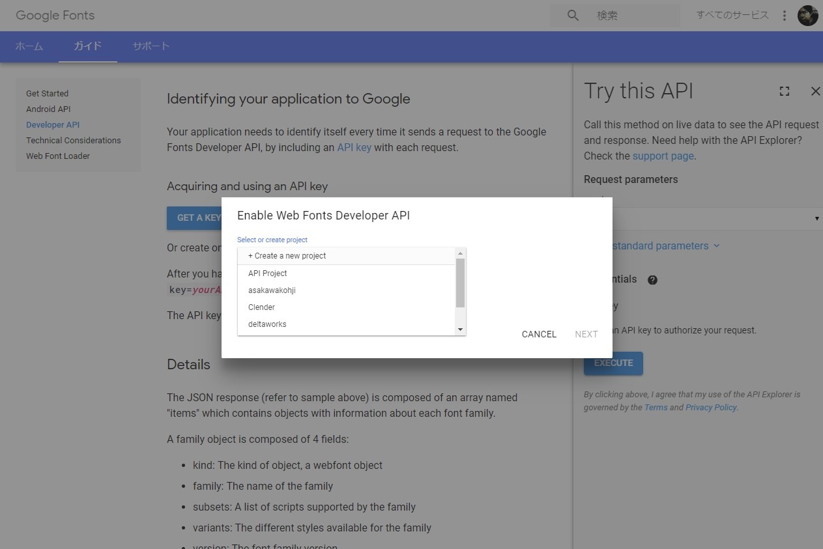Click the 'Try this API' title
This screenshot has width=823, height=549.
click(x=639, y=91)
